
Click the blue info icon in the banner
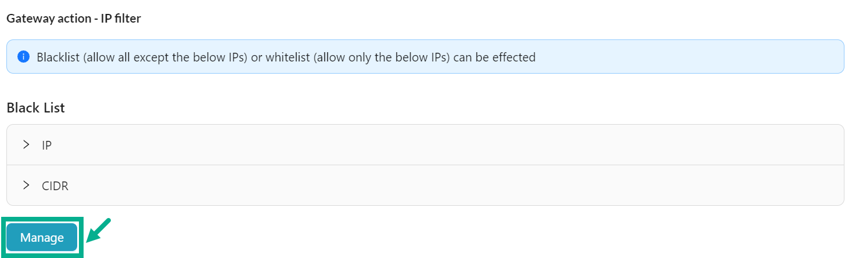(x=23, y=57)
